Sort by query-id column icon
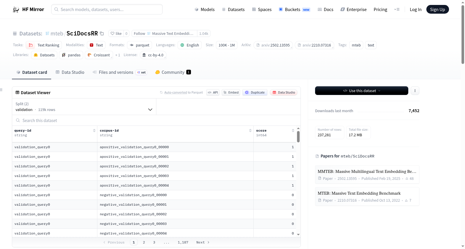Image resolution: width=465 pixels, height=249 pixels. pos(94,130)
